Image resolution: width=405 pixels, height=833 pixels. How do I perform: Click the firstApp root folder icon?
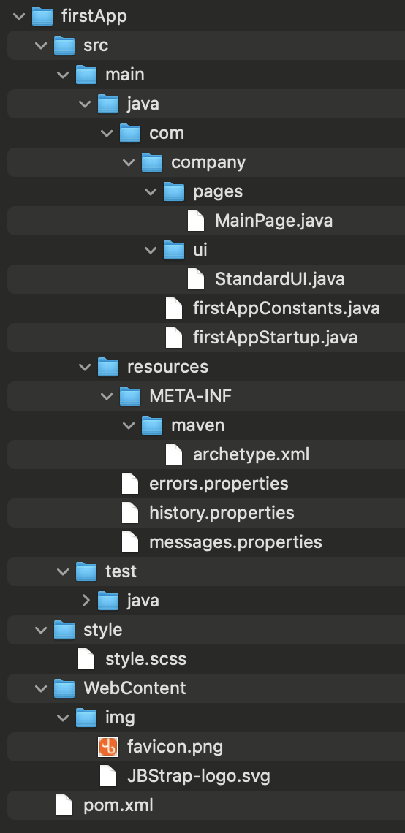pyautogui.click(x=42, y=17)
